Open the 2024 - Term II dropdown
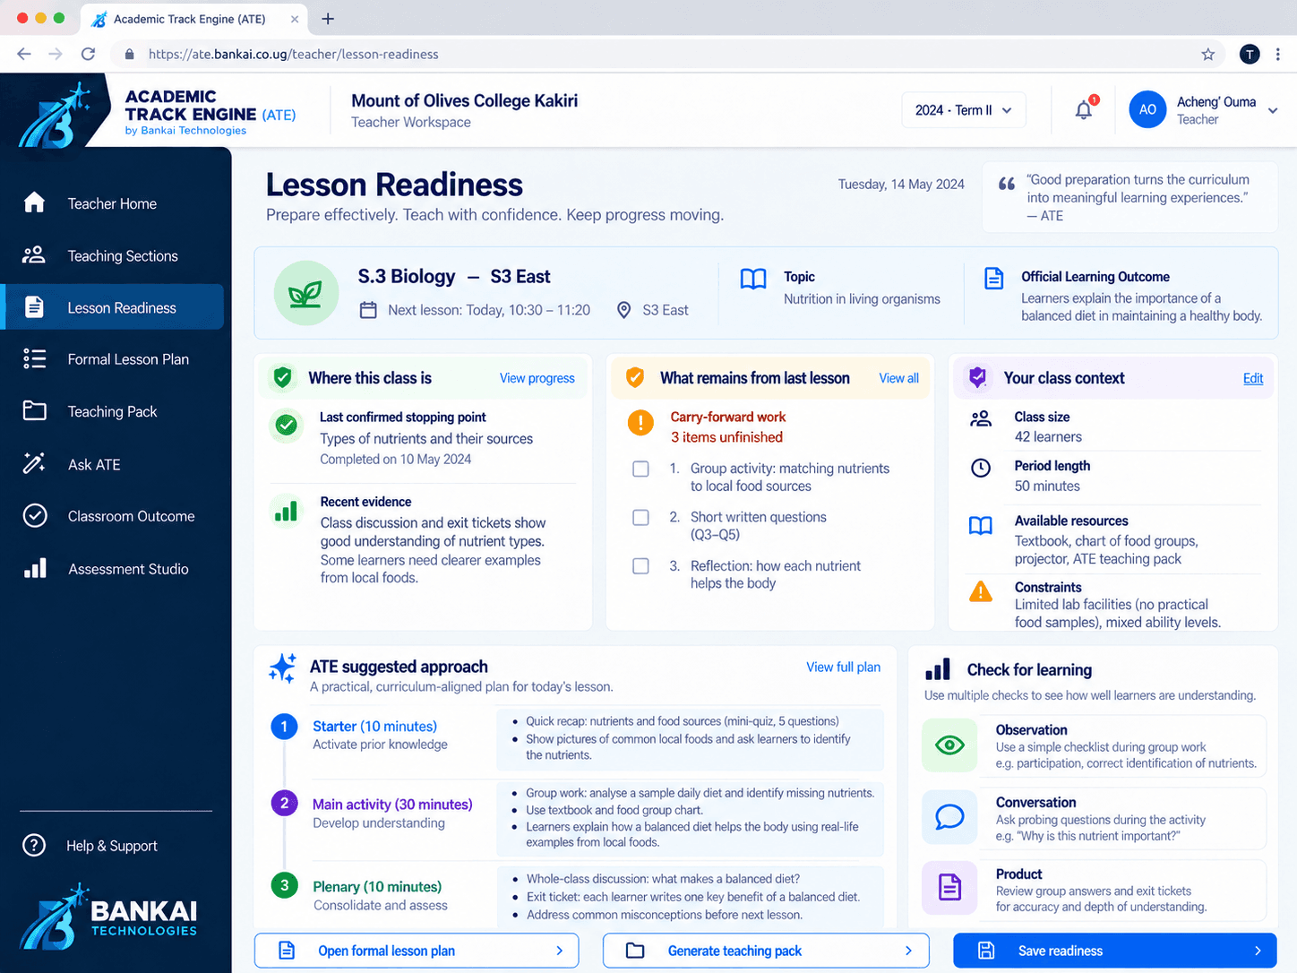 coord(964,110)
